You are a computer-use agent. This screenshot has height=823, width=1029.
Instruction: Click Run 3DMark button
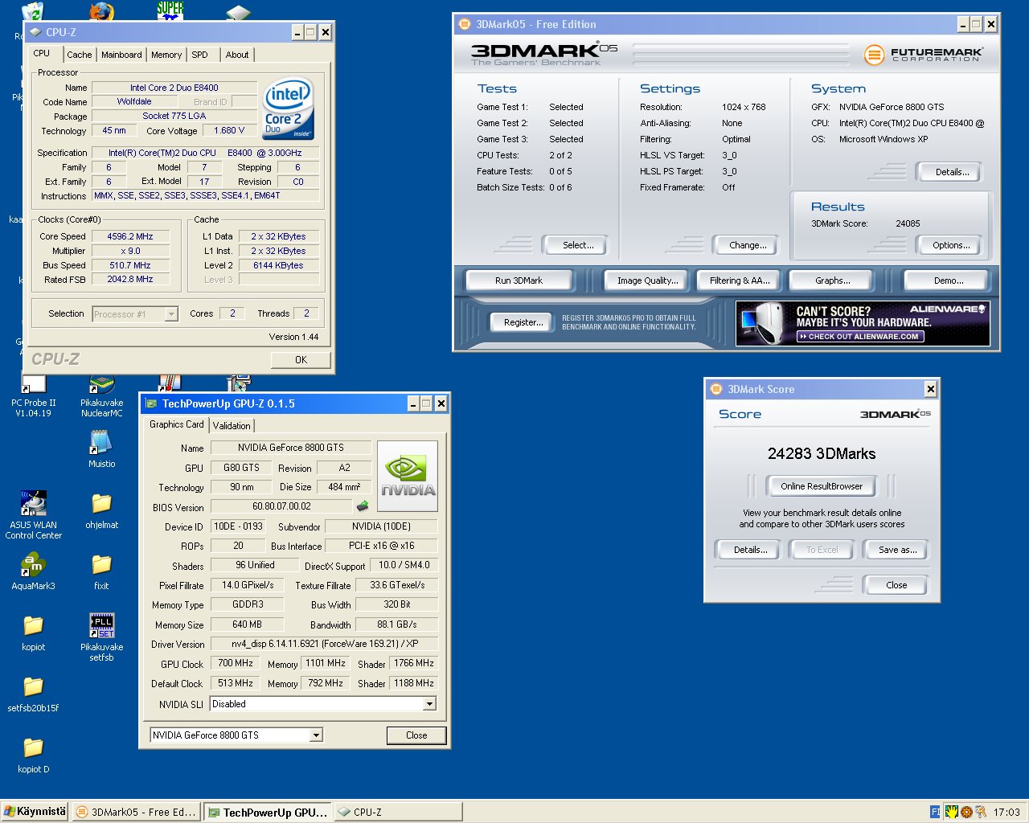[x=519, y=280]
